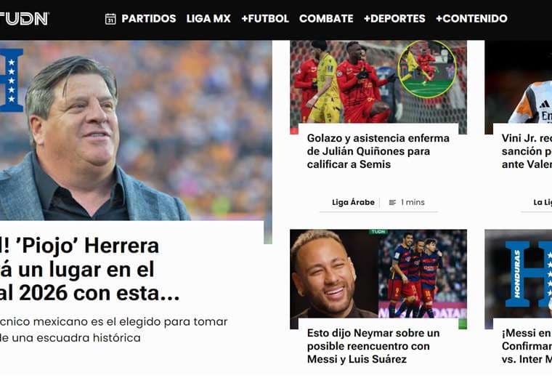Open the COMBATE section
This screenshot has height=378, width=552.
(326, 19)
